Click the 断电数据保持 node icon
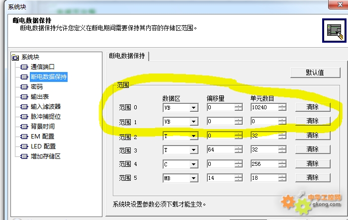 24,77
